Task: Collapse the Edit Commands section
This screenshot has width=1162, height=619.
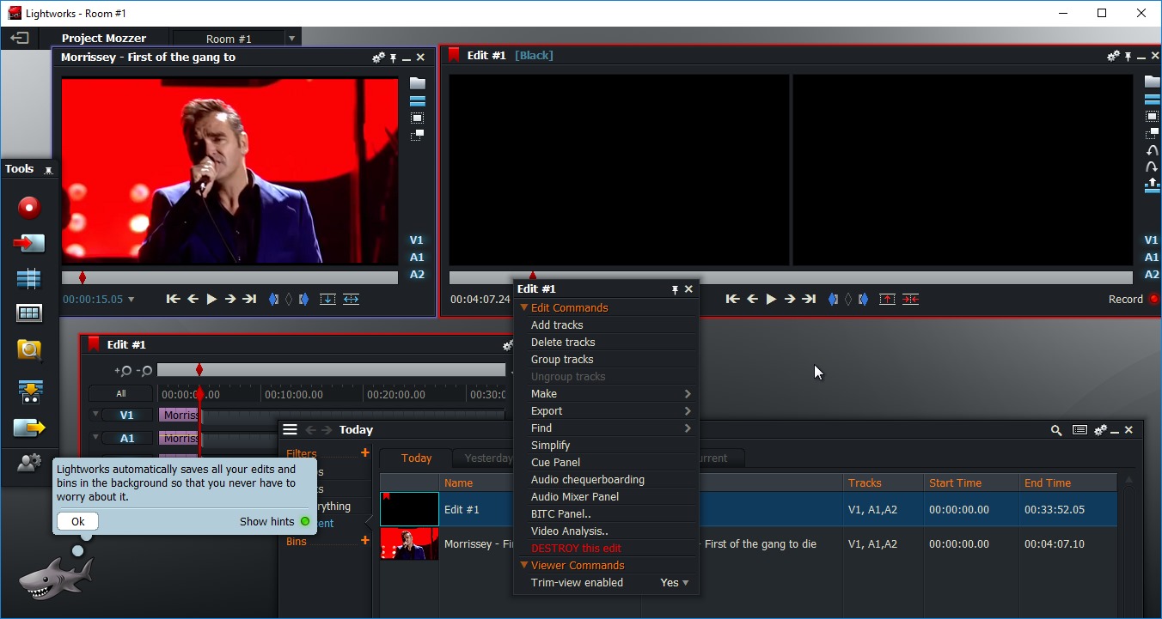Action: (523, 308)
